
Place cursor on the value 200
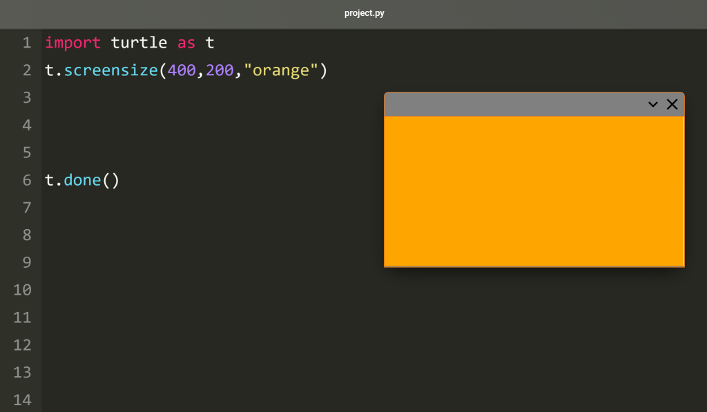point(220,70)
